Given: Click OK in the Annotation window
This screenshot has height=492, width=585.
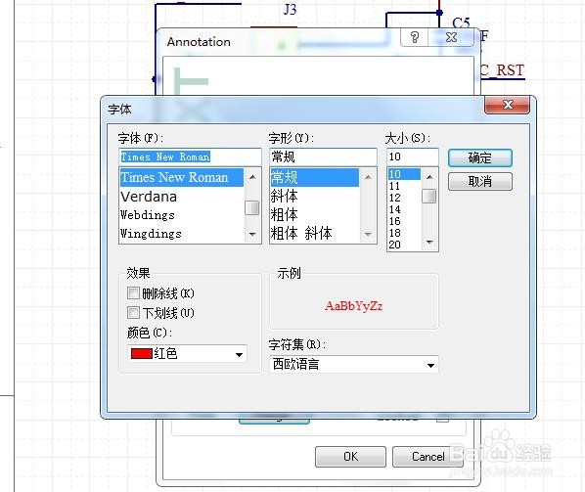Looking at the screenshot, I should click(x=350, y=456).
